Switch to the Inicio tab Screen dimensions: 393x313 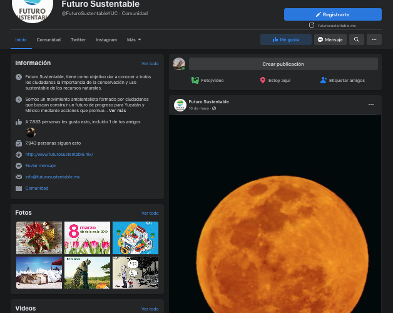pos(21,40)
